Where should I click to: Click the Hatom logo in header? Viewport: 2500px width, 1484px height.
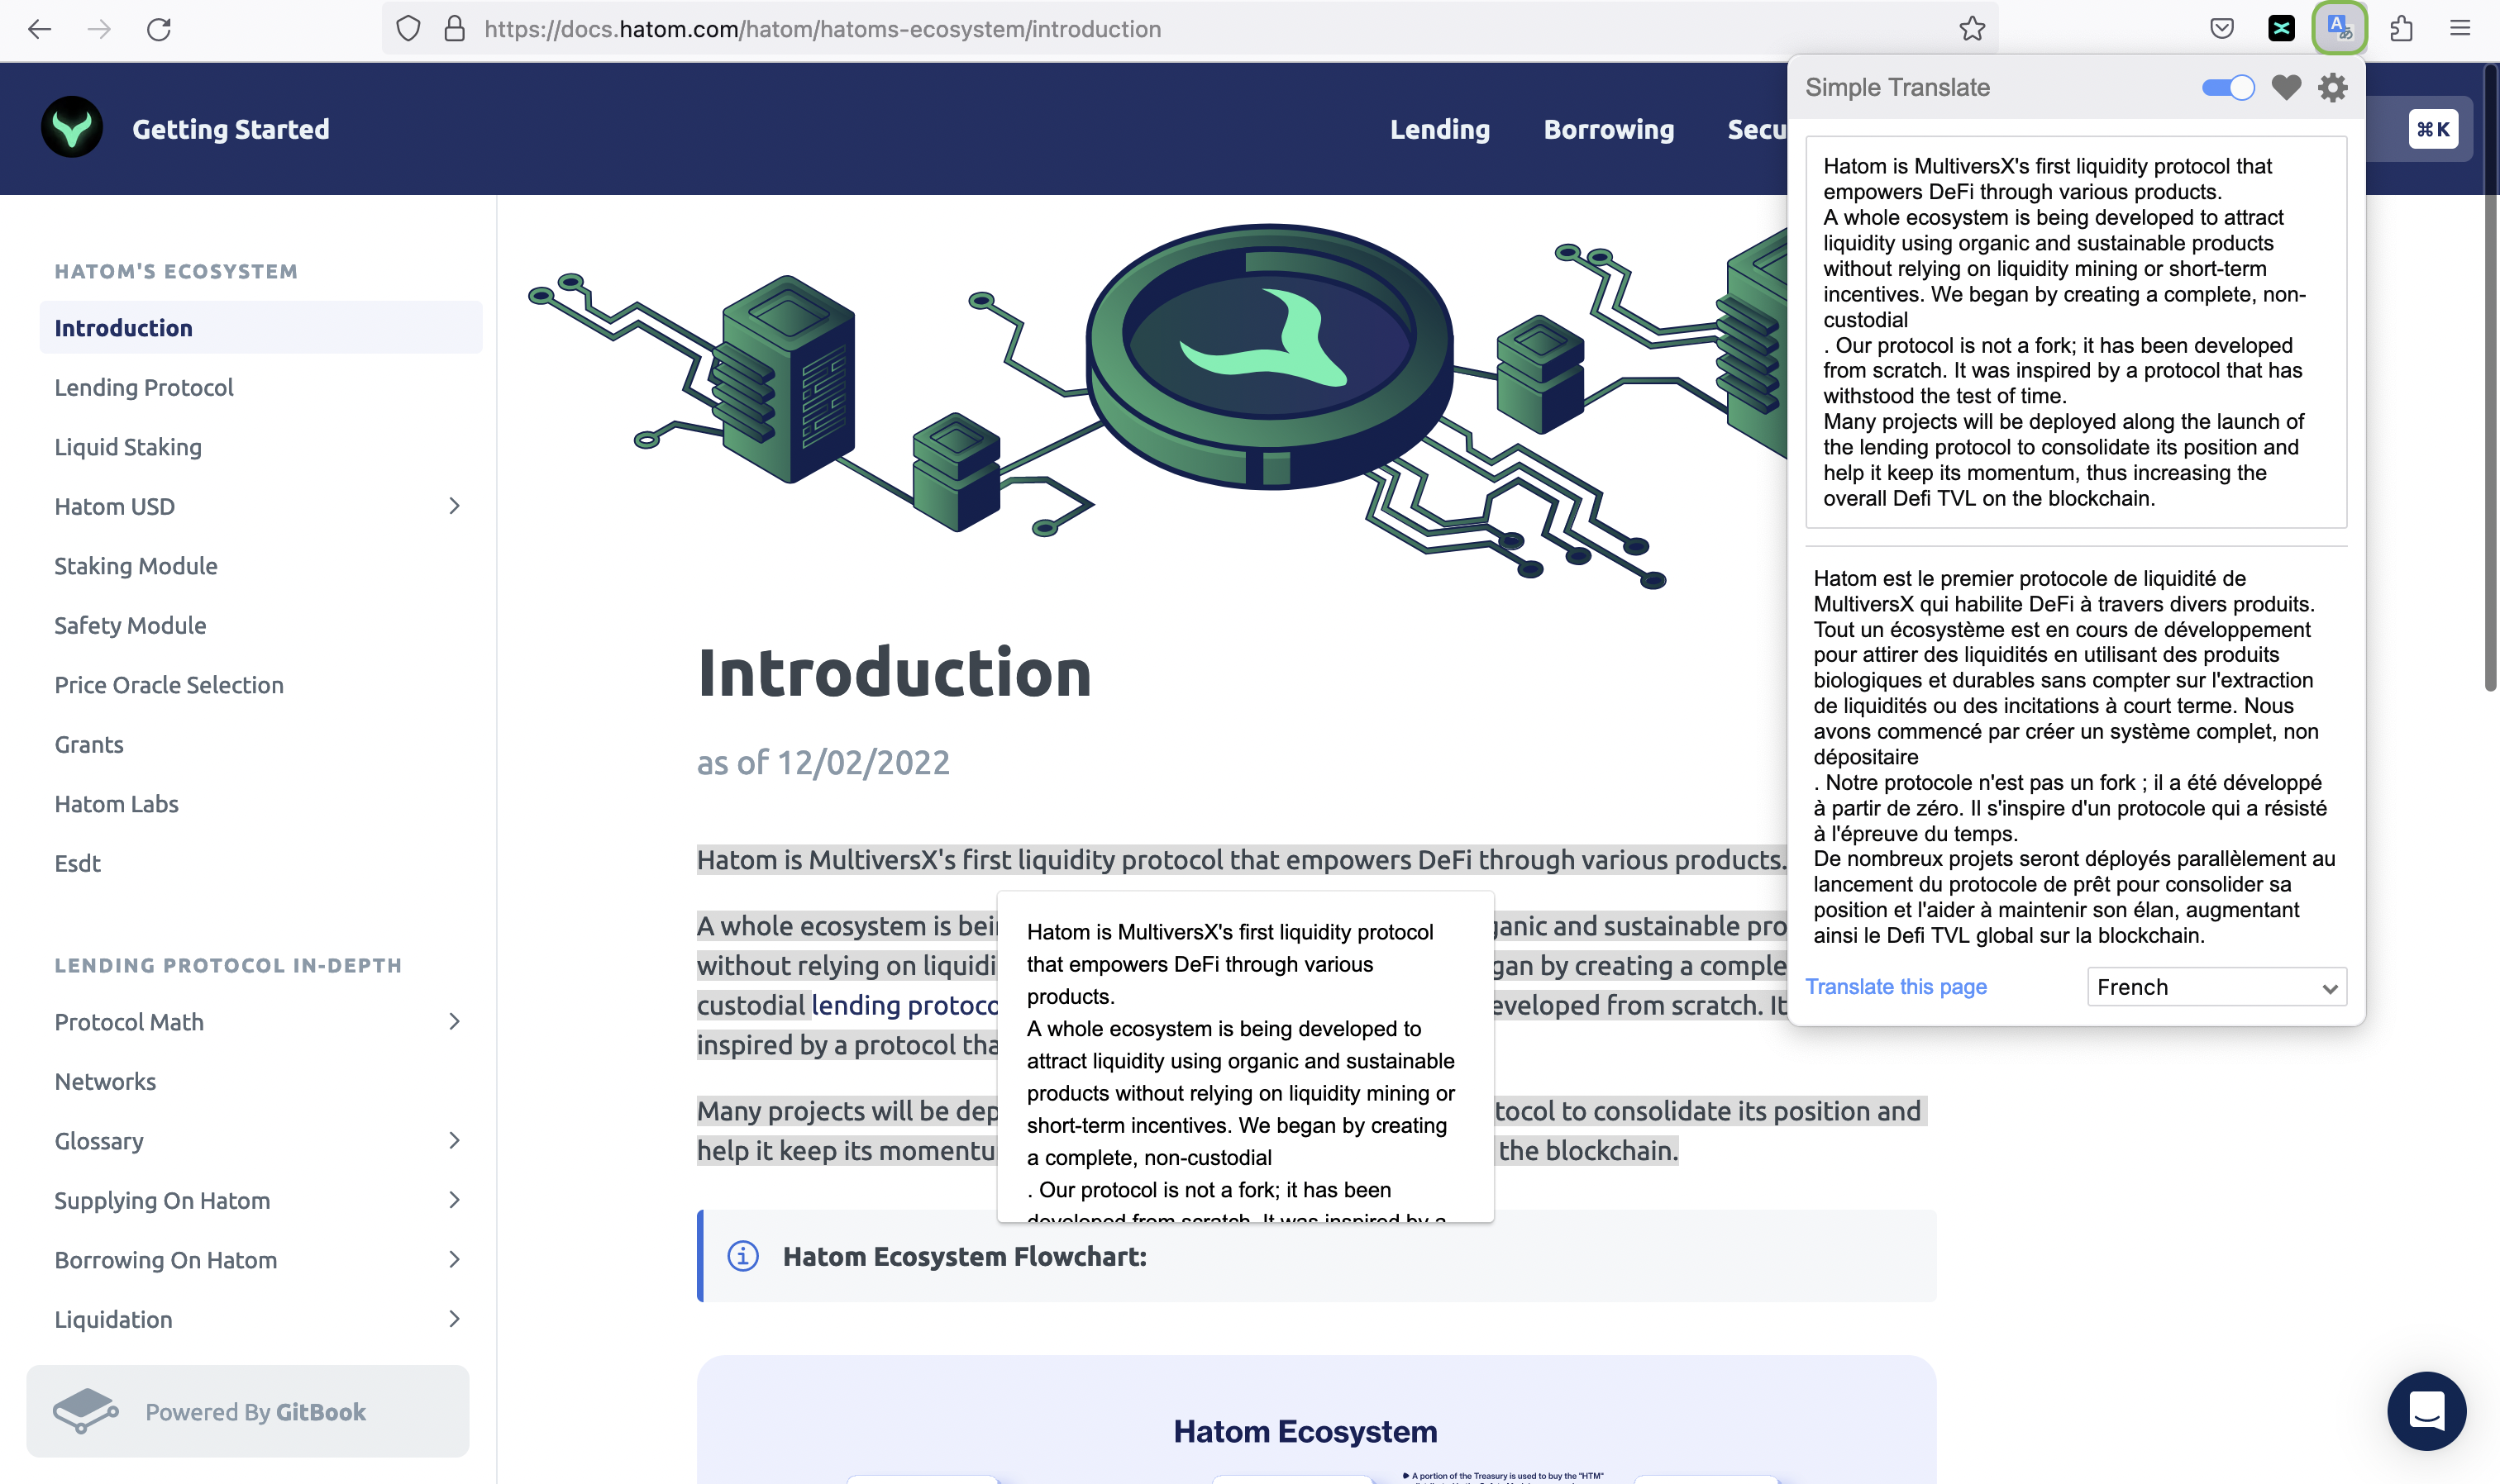coord(72,128)
